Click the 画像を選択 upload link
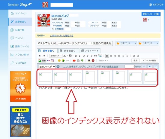This screenshot has width=165, height=139. 112,67
